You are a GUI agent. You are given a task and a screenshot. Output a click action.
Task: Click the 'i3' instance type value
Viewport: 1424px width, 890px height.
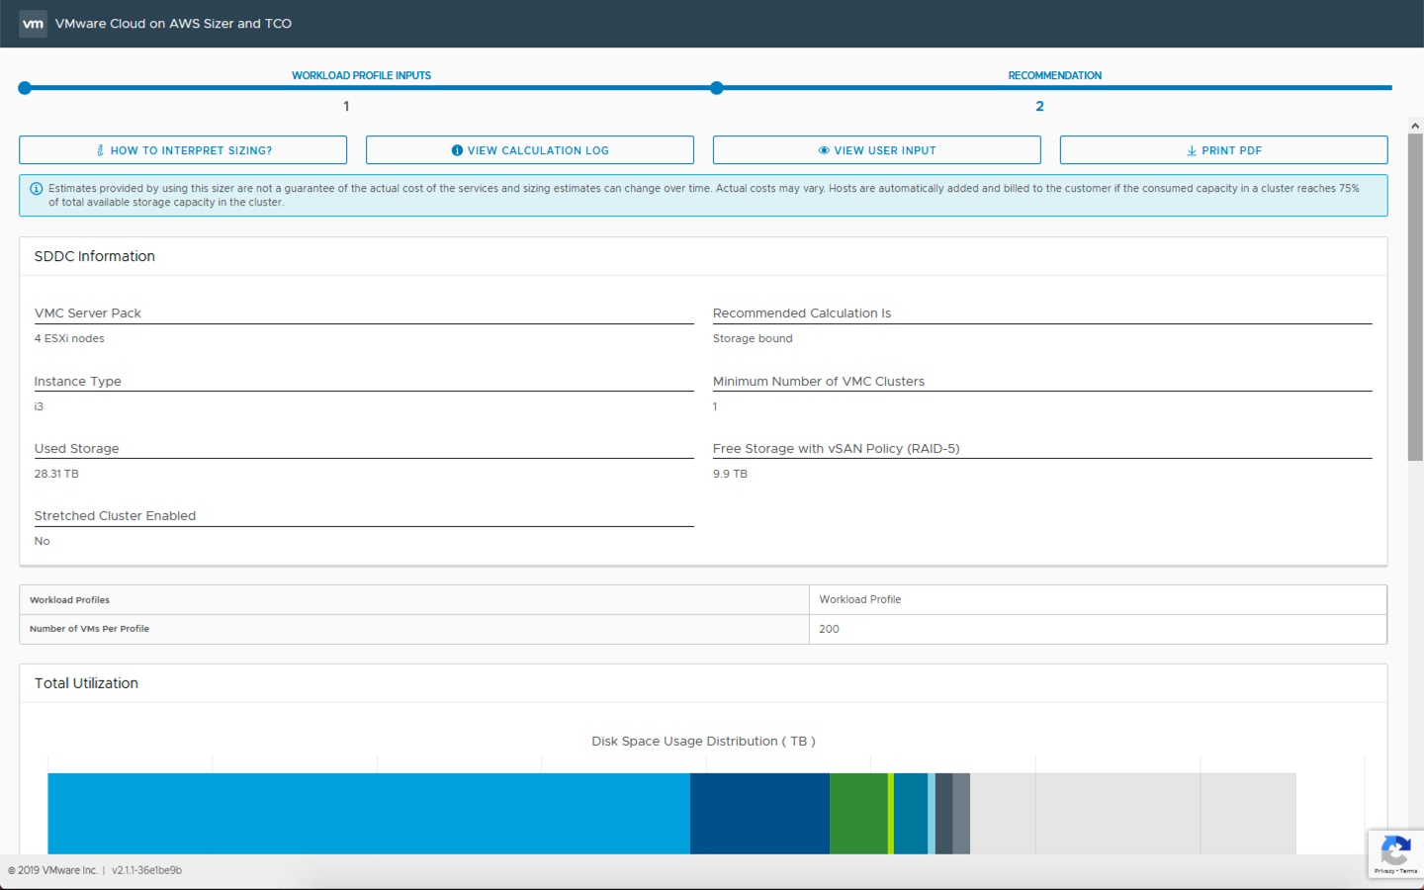click(x=39, y=406)
